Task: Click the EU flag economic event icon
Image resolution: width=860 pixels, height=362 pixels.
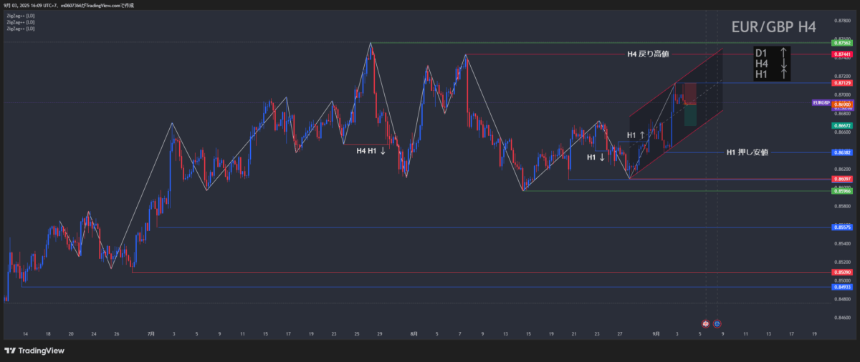Action: (717, 324)
